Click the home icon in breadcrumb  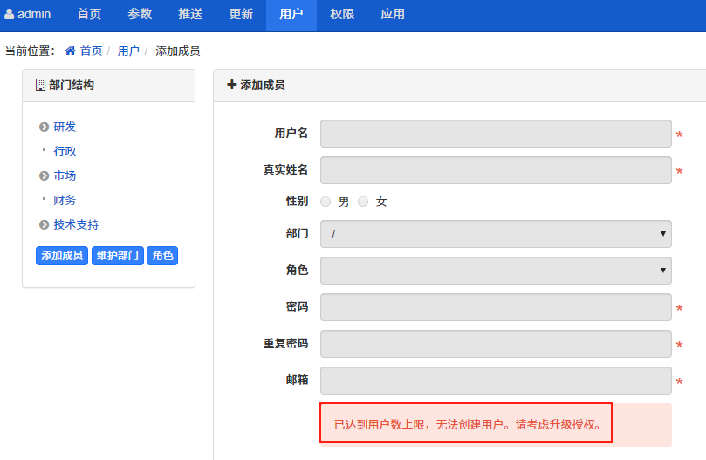click(x=71, y=51)
